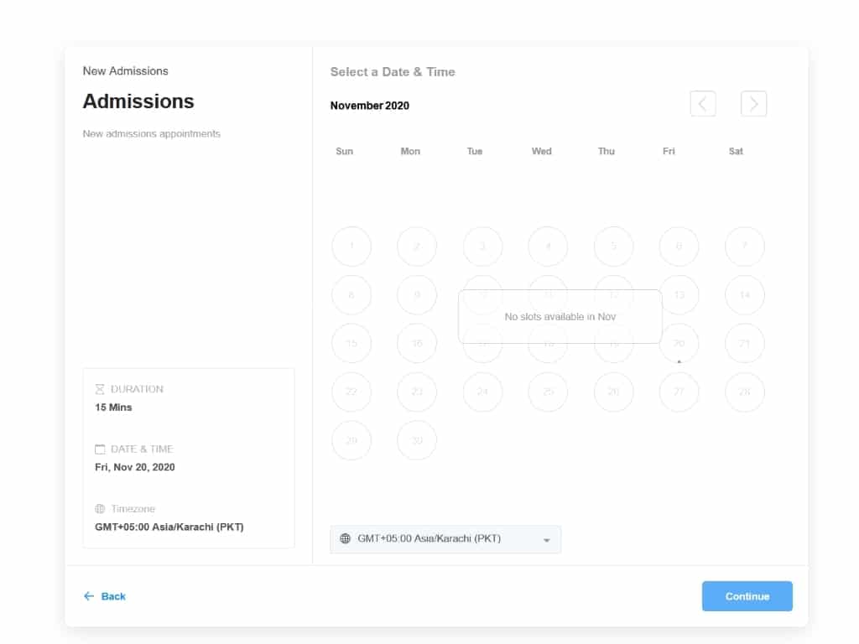Advance to next month with right chevron
Image resolution: width=859 pixels, height=644 pixels.
tap(753, 104)
